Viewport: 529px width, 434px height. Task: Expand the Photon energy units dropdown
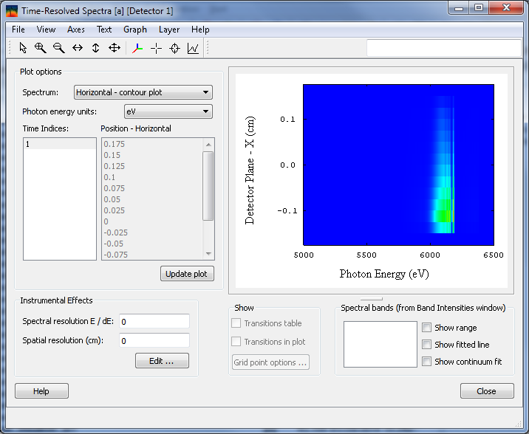[x=168, y=111]
